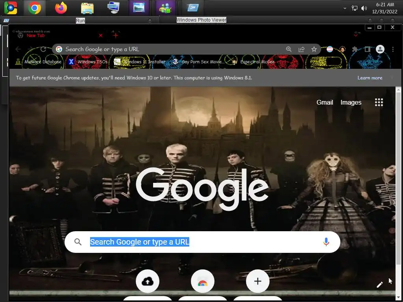This screenshot has height=302, width=403.
Task: Switch to Photo Viewer taskbar icon
Action: [139, 8]
